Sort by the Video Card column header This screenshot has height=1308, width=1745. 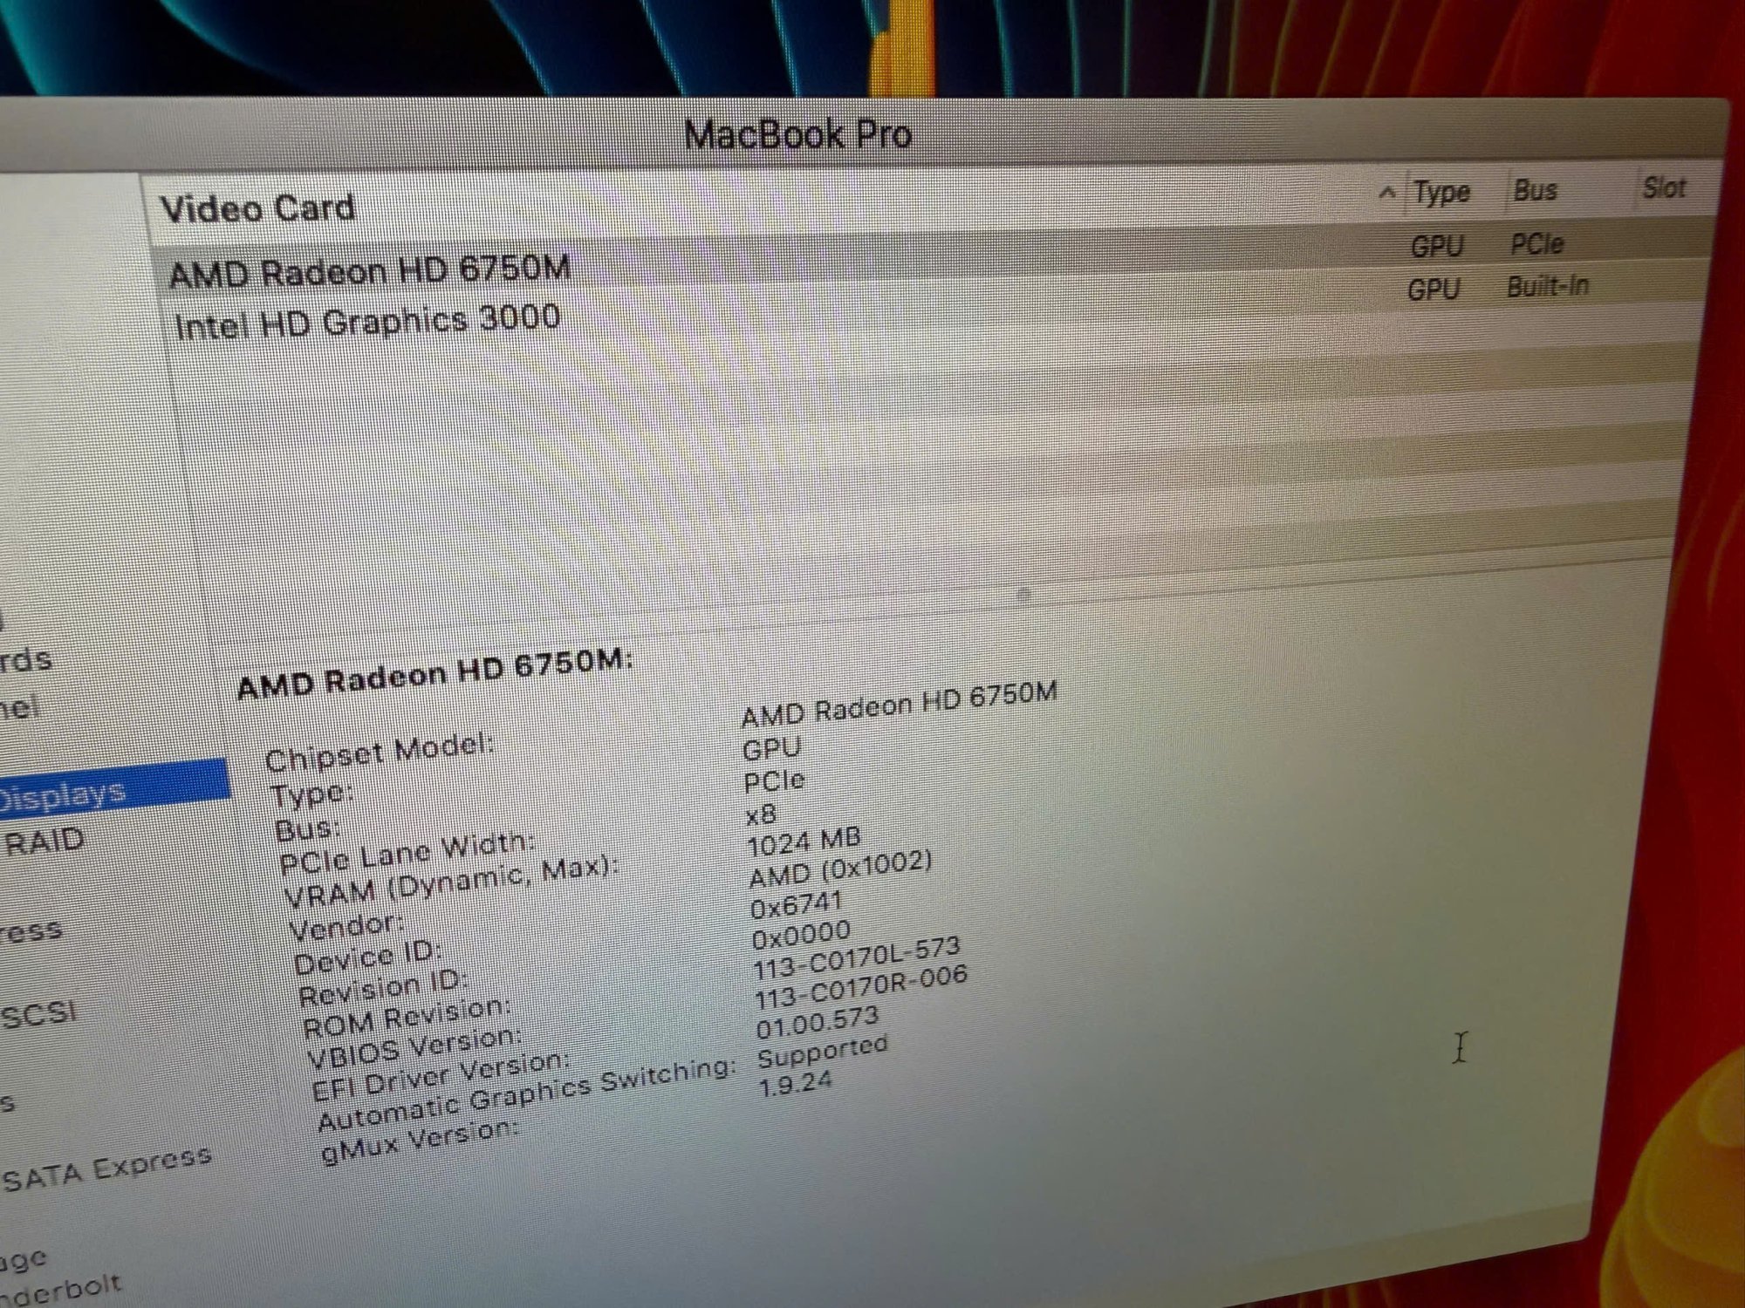coord(258,209)
